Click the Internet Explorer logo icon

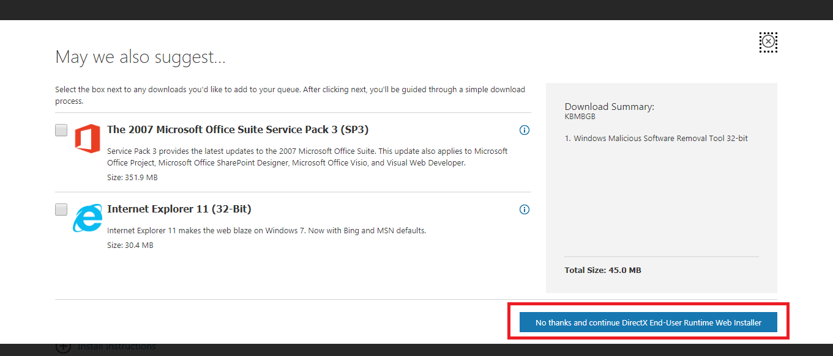[x=88, y=218]
